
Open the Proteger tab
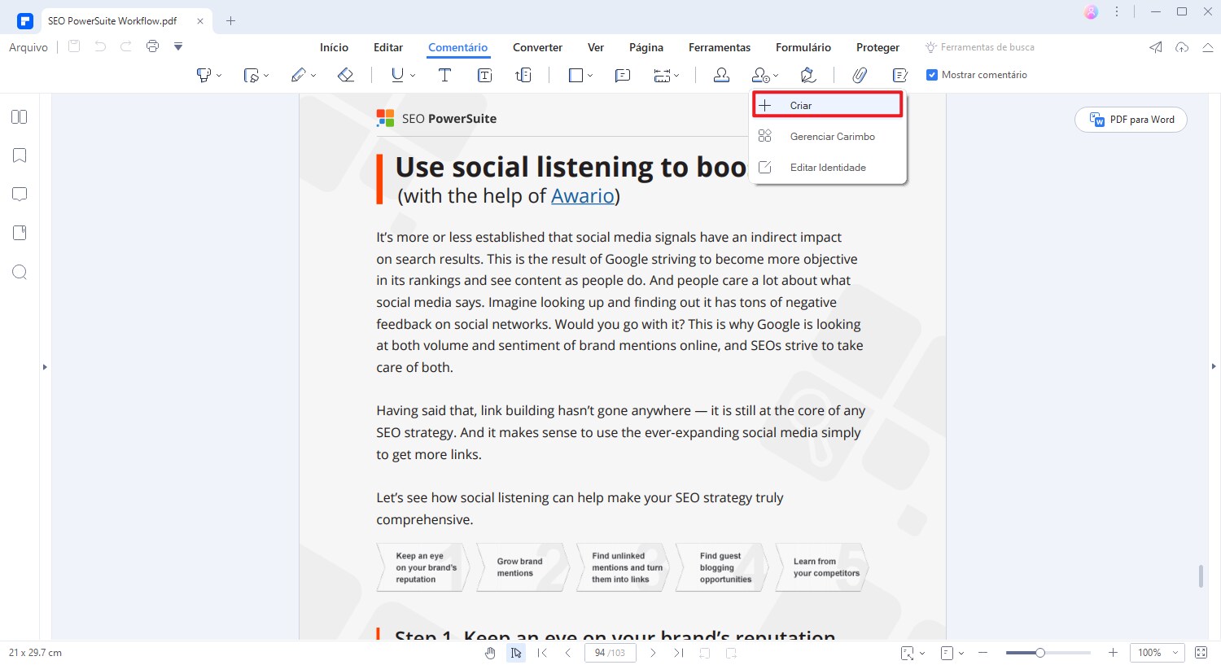pos(877,47)
